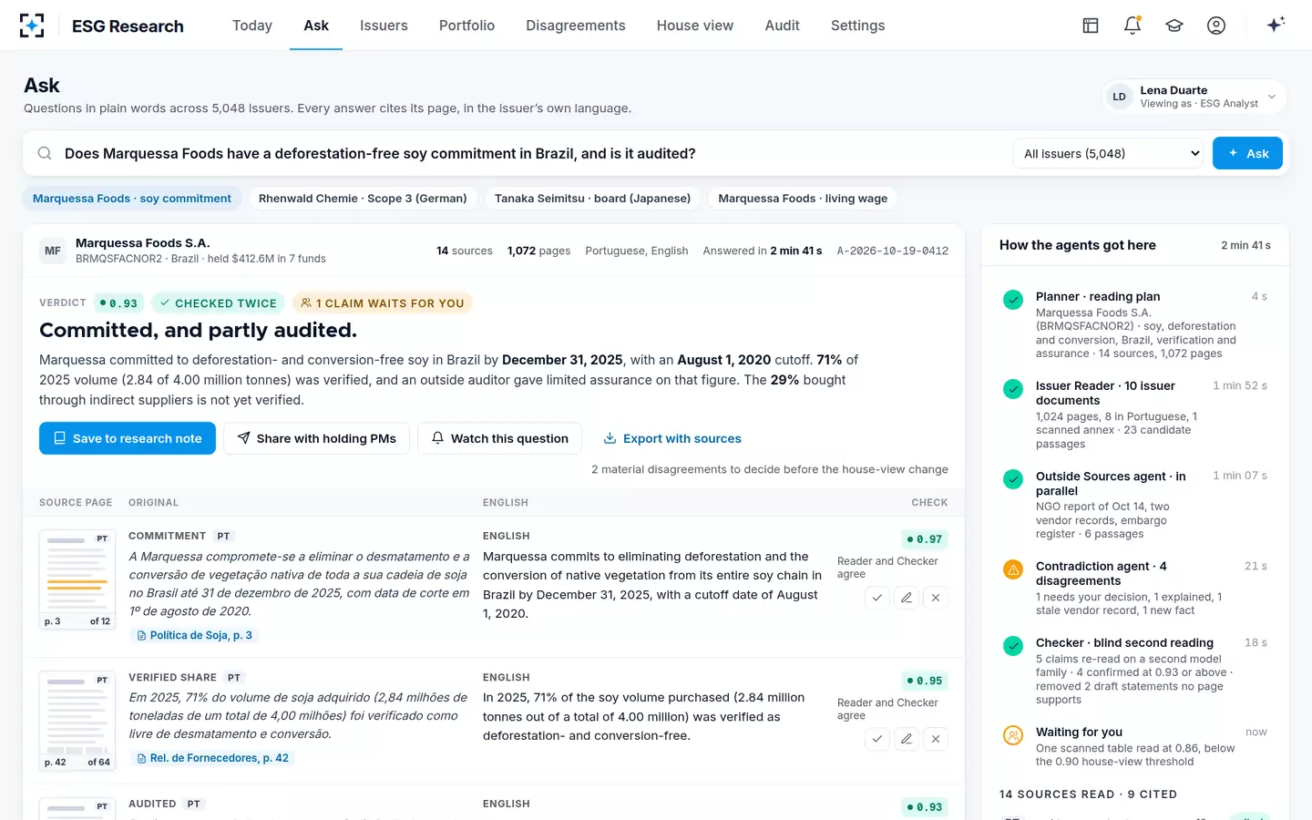The width and height of the screenshot is (1312, 820).
Task: Open the user profile icon in header
Action: pyautogui.click(x=1216, y=26)
